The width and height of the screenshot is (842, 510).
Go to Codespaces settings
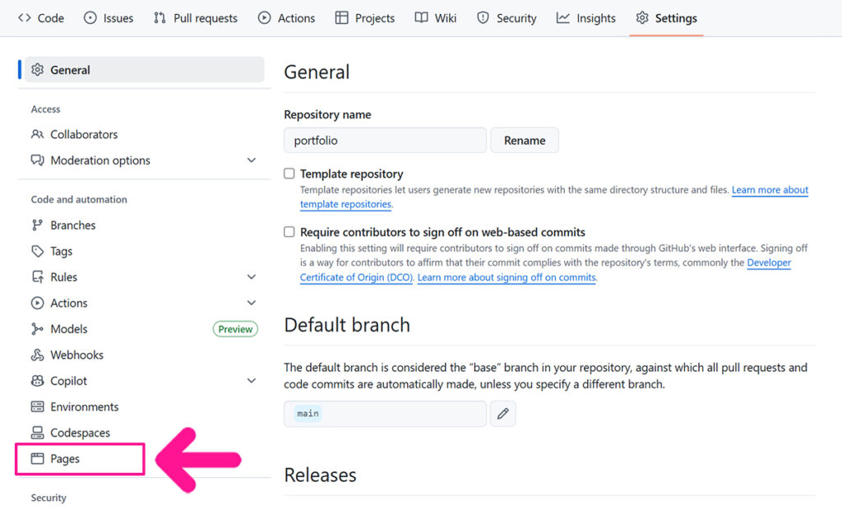80,433
